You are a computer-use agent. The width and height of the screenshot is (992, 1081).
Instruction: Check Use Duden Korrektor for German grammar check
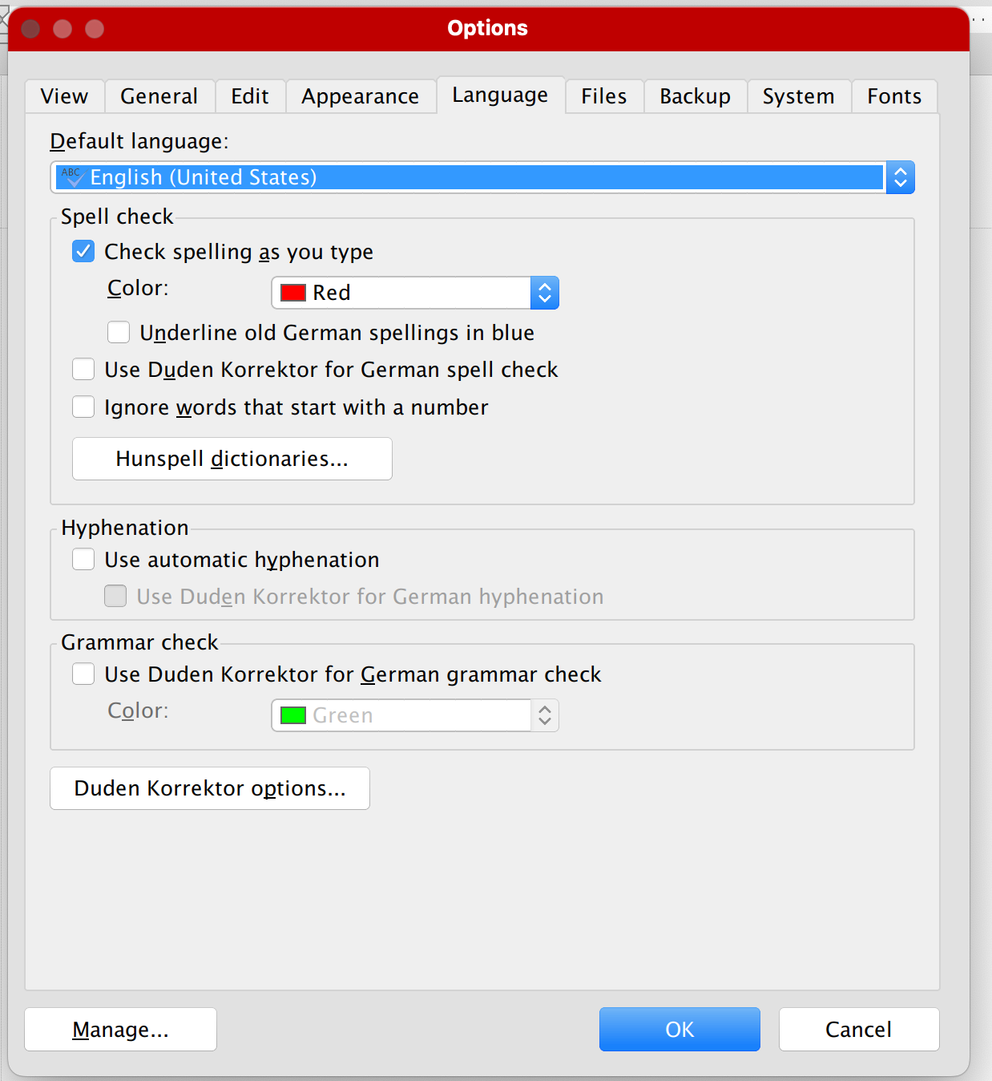point(83,674)
